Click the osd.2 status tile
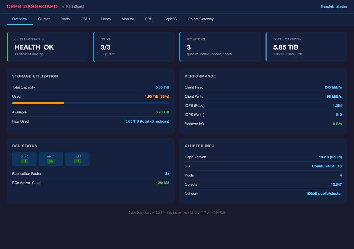The image size is (354, 249). click(x=77, y=159)
